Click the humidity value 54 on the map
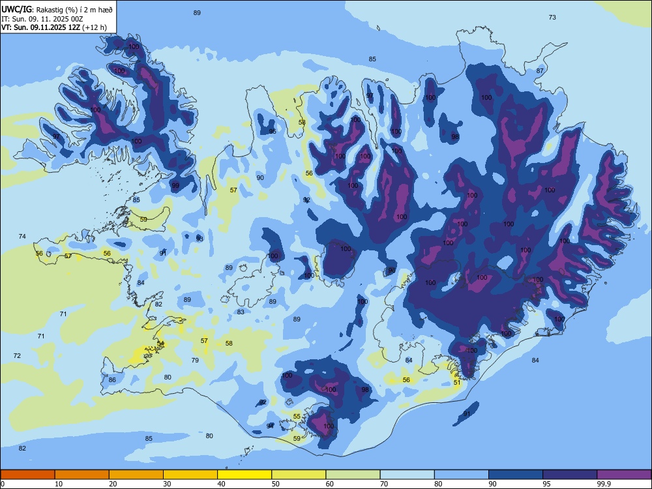652x489 pixels. point(161,343)
